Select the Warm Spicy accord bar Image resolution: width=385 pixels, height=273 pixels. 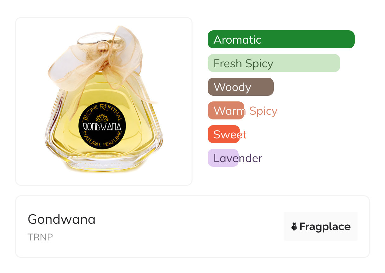[x=226, y=111]
